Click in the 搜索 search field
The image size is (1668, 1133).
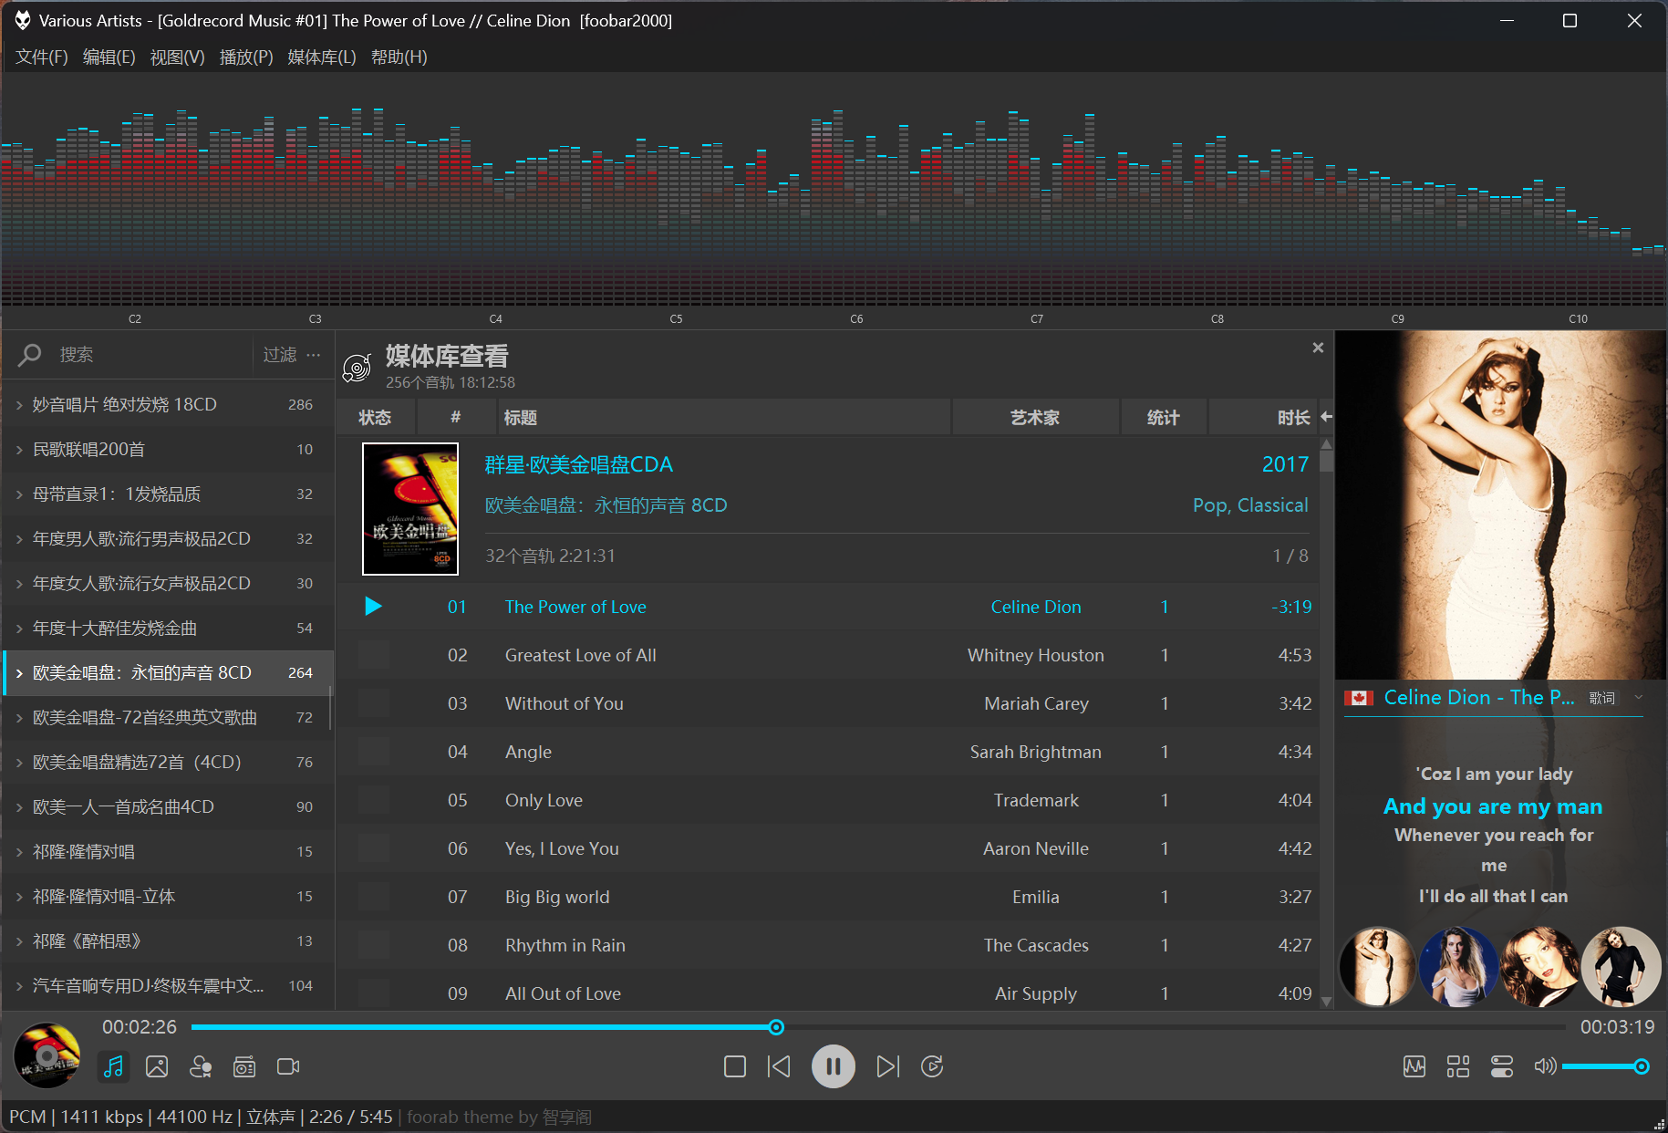(150, 355)
